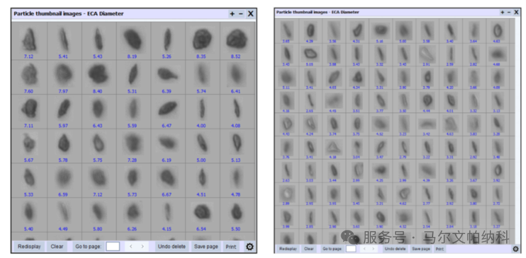
Task: Select particle thumbnail labeled 6.47
Action: 167,109
